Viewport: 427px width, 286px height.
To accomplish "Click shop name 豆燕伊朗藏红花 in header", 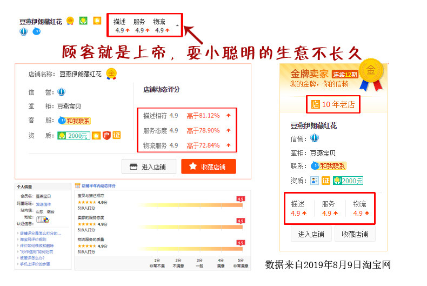I will click(x=41, y=22).
